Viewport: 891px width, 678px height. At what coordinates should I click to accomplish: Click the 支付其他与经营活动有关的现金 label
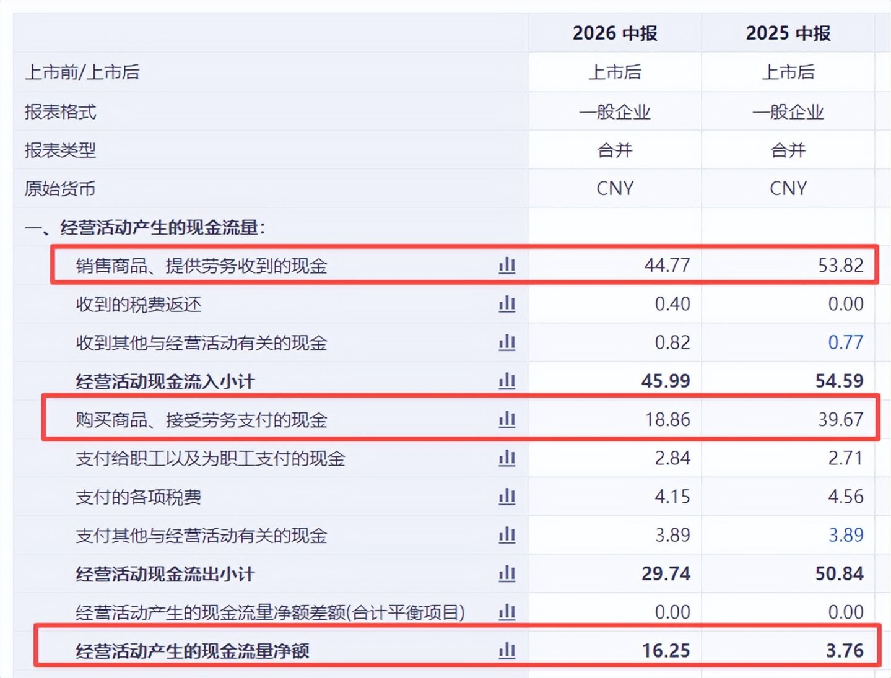[201, 535]
